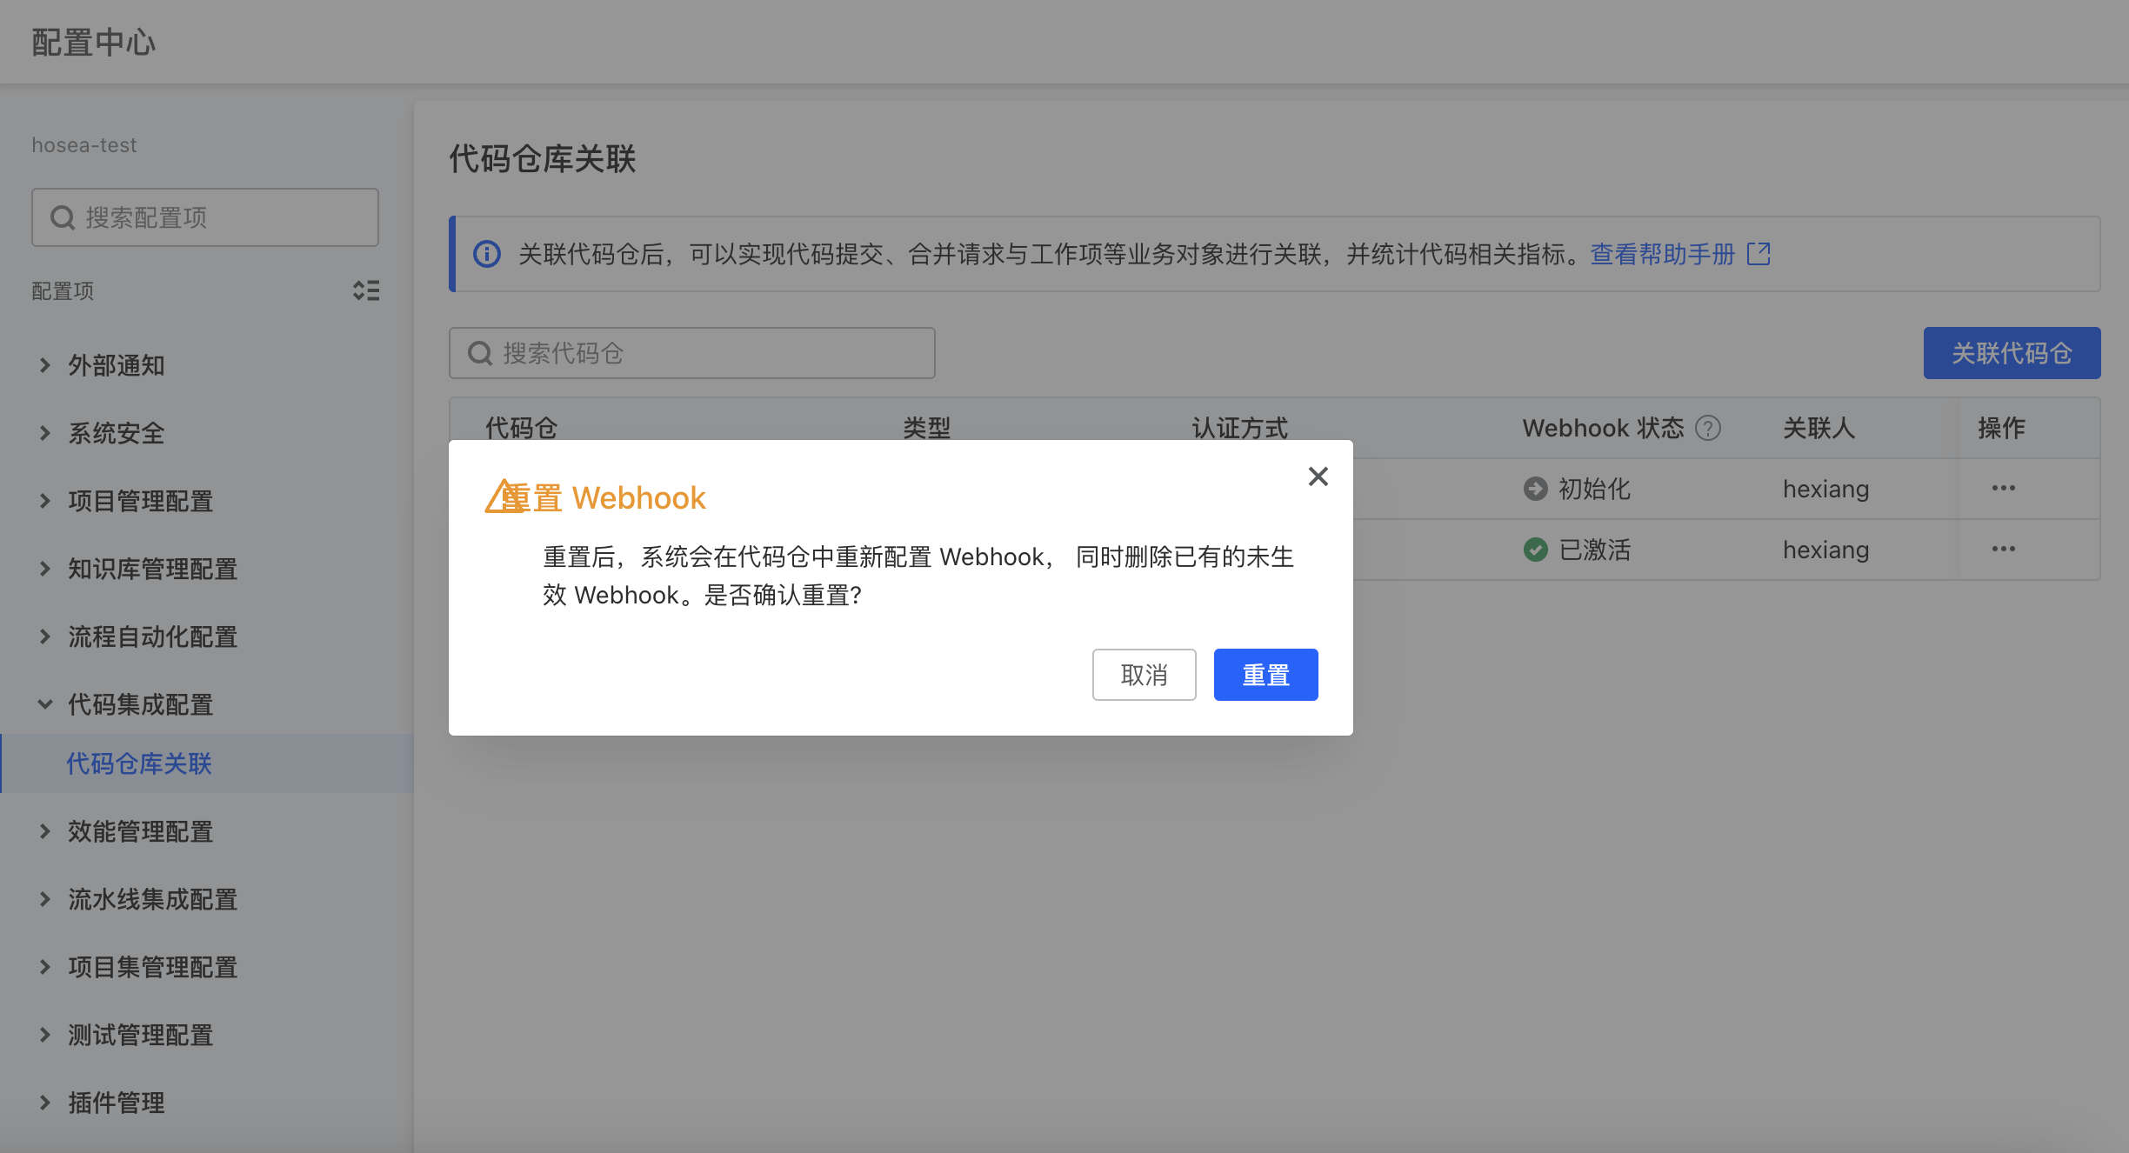
Task: Confirm with the blue 重置 button
Action: click(x=1265, y=675)
